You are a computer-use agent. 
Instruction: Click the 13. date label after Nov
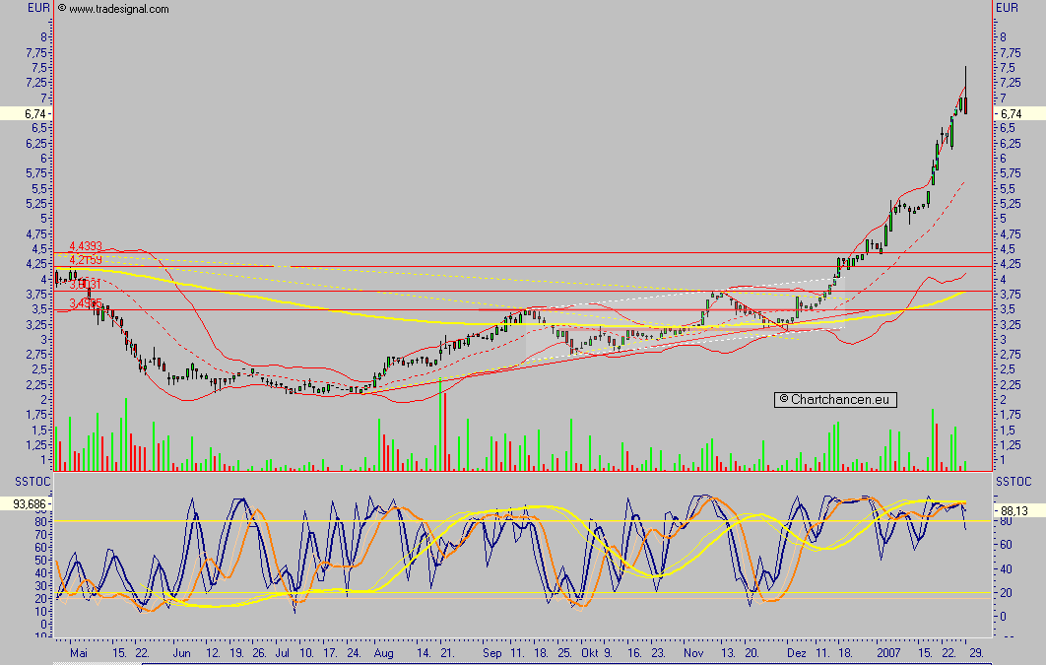point(728,653)
